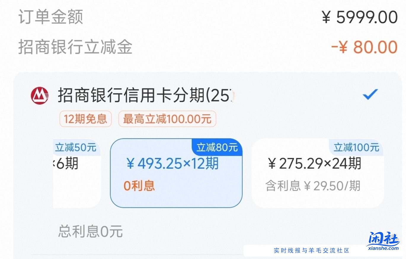Select the ¥493.25×12期 installment card
The width and height of the screenshot is (406, 259).
(176, 172)
